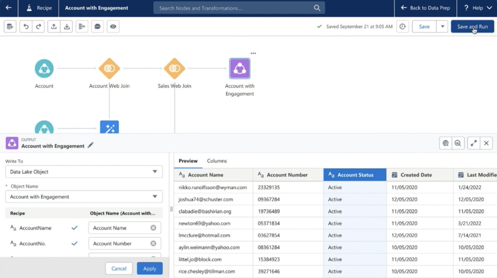497x278 pixels.
Task: Redo the last undone change
Action: (38, 27)
